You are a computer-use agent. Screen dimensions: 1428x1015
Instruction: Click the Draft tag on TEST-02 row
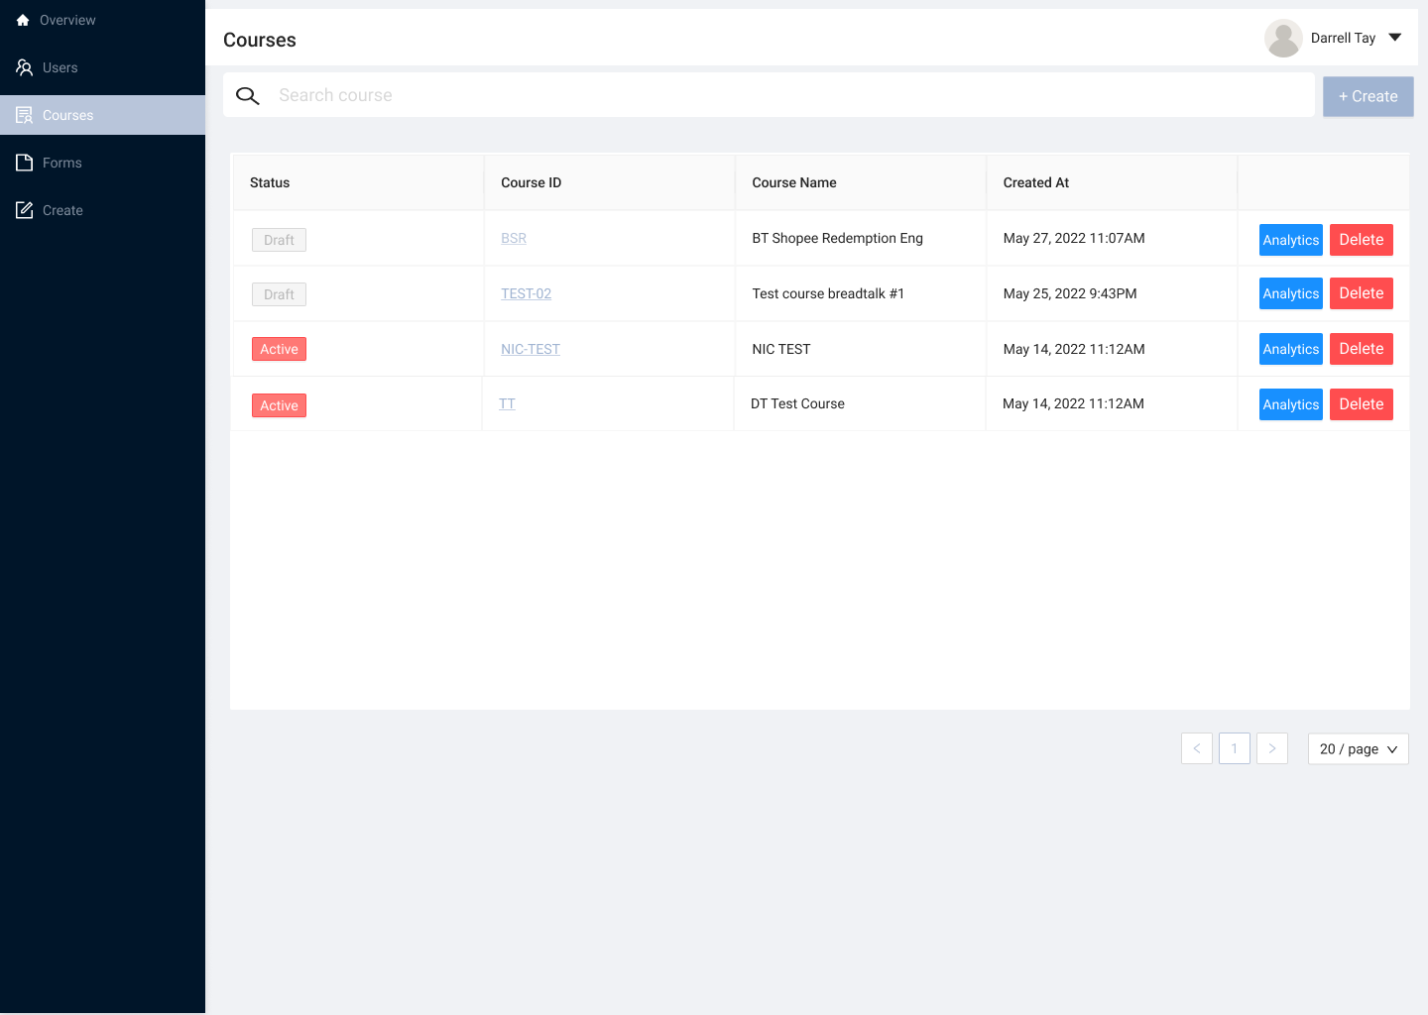(279, 294)
